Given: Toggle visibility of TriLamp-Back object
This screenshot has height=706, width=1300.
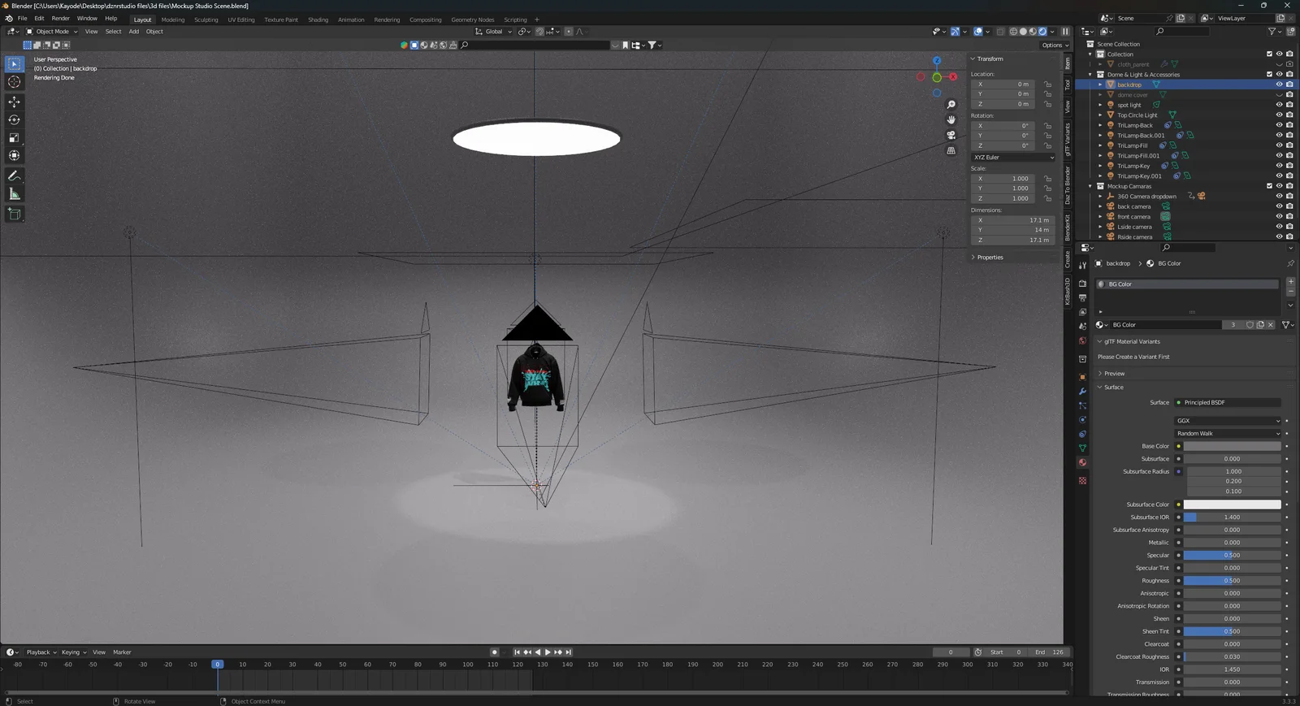Looking at the screenshot, I should (1279, 125).
